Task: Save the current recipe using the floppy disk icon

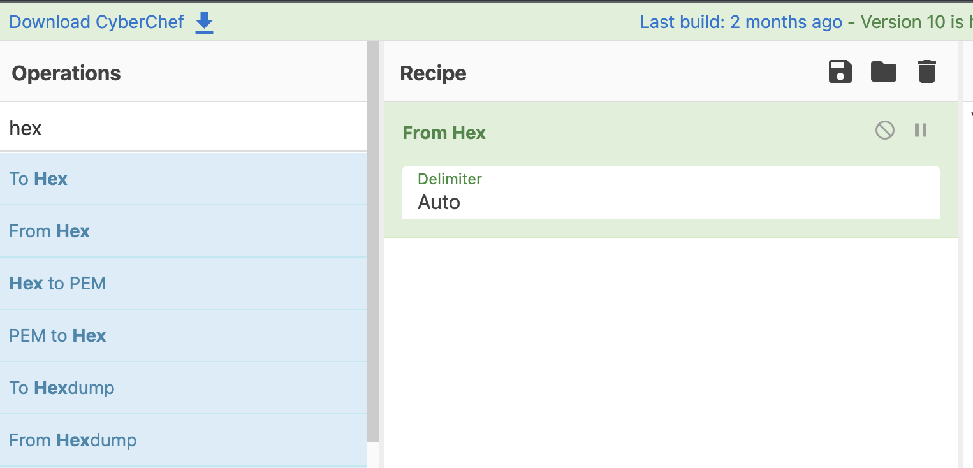Action: 840,71
